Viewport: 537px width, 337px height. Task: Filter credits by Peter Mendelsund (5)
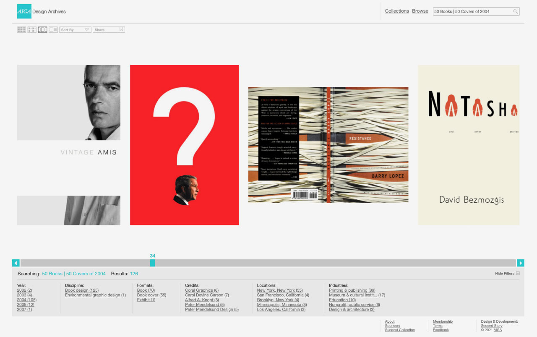(205, 305)
